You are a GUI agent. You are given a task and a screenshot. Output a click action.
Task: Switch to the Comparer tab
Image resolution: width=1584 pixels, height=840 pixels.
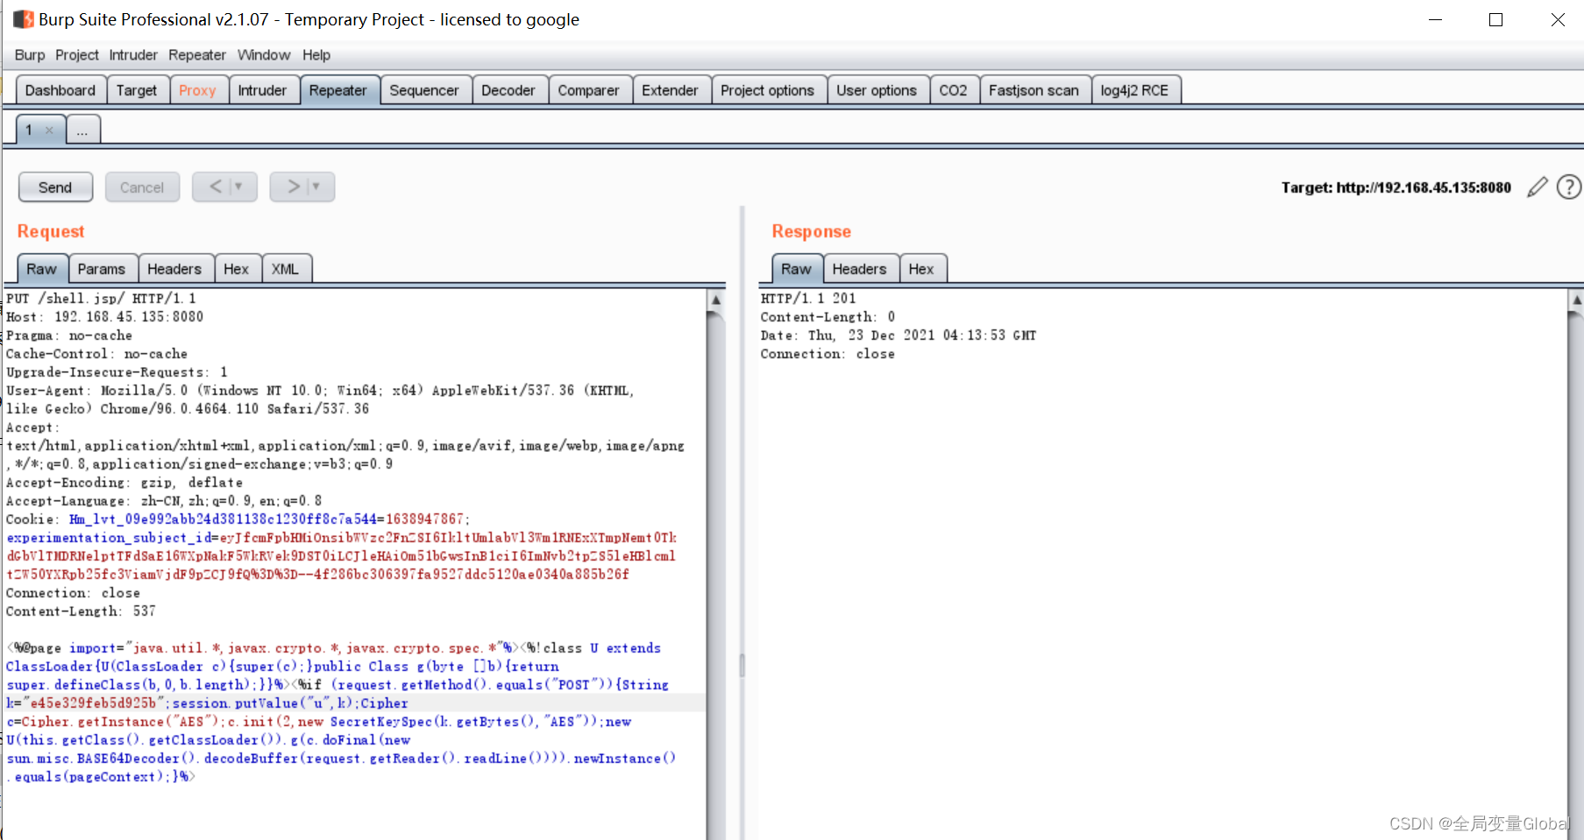(588, 90)
